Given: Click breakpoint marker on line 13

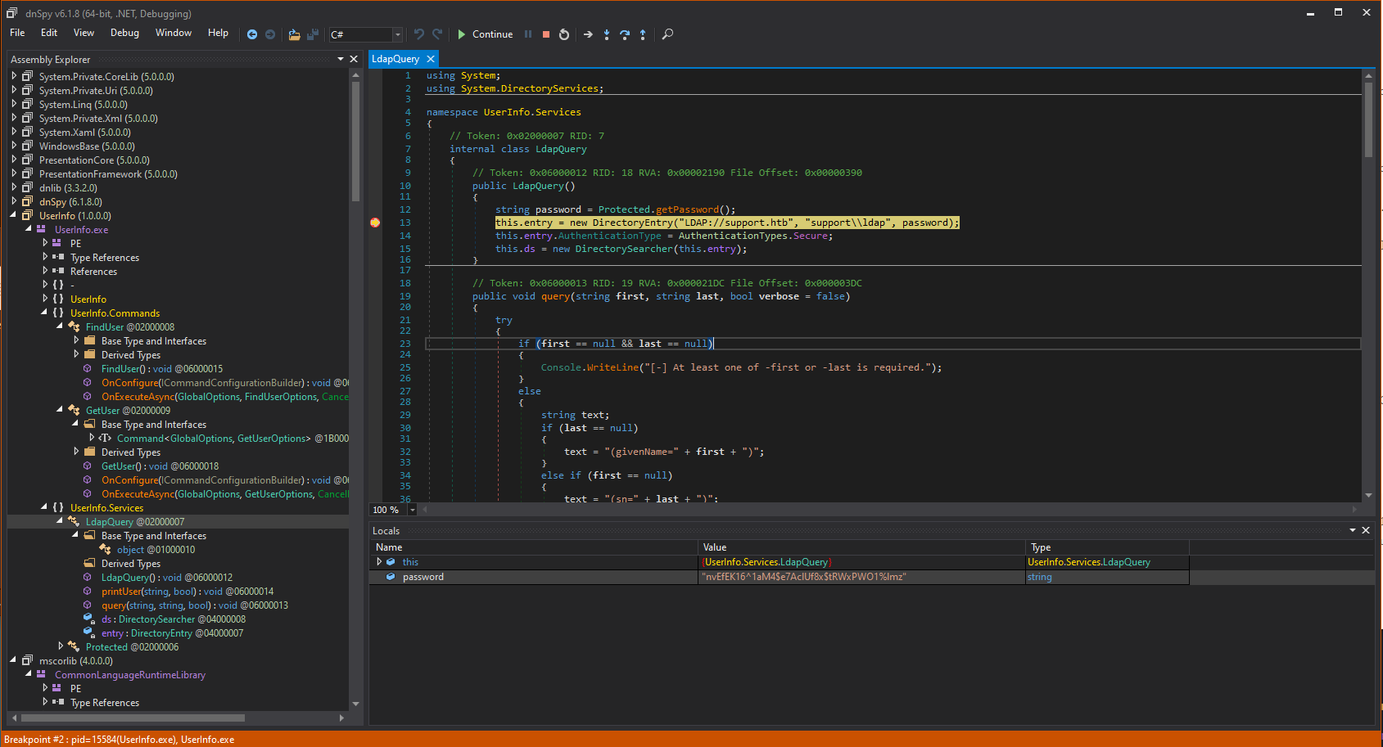Looking at the screenshot, I should (375, 223).
